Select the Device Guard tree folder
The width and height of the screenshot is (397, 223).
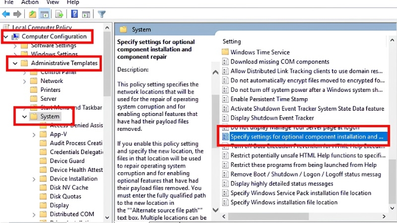coord(67,161)
